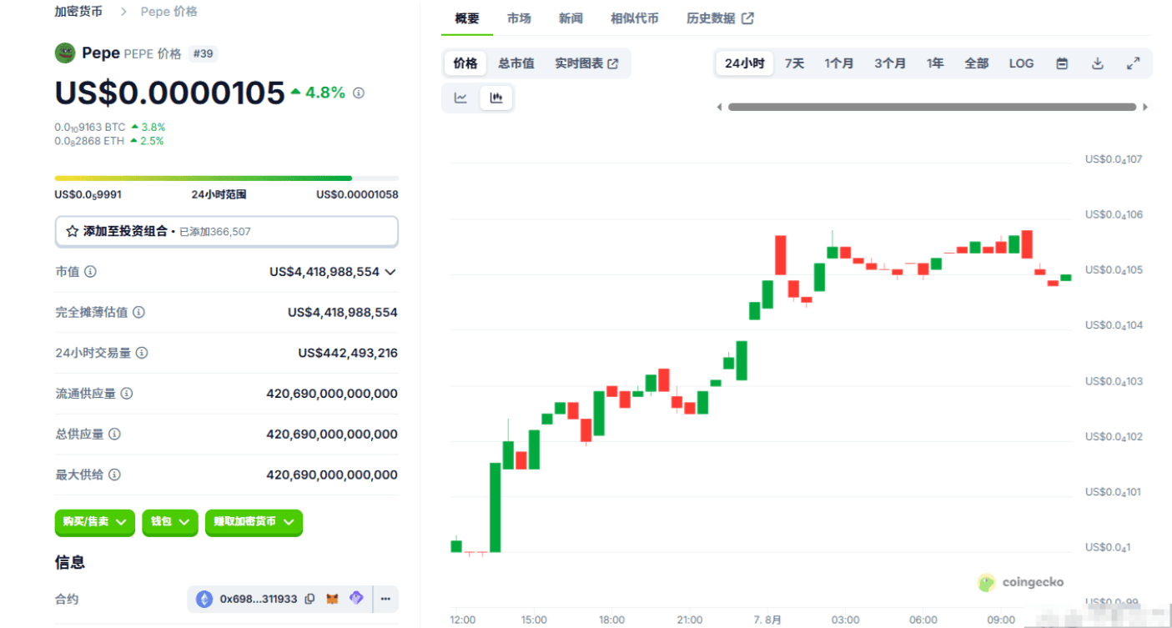Click the 0x698...311933 contract address text

[x=259, y=599]
